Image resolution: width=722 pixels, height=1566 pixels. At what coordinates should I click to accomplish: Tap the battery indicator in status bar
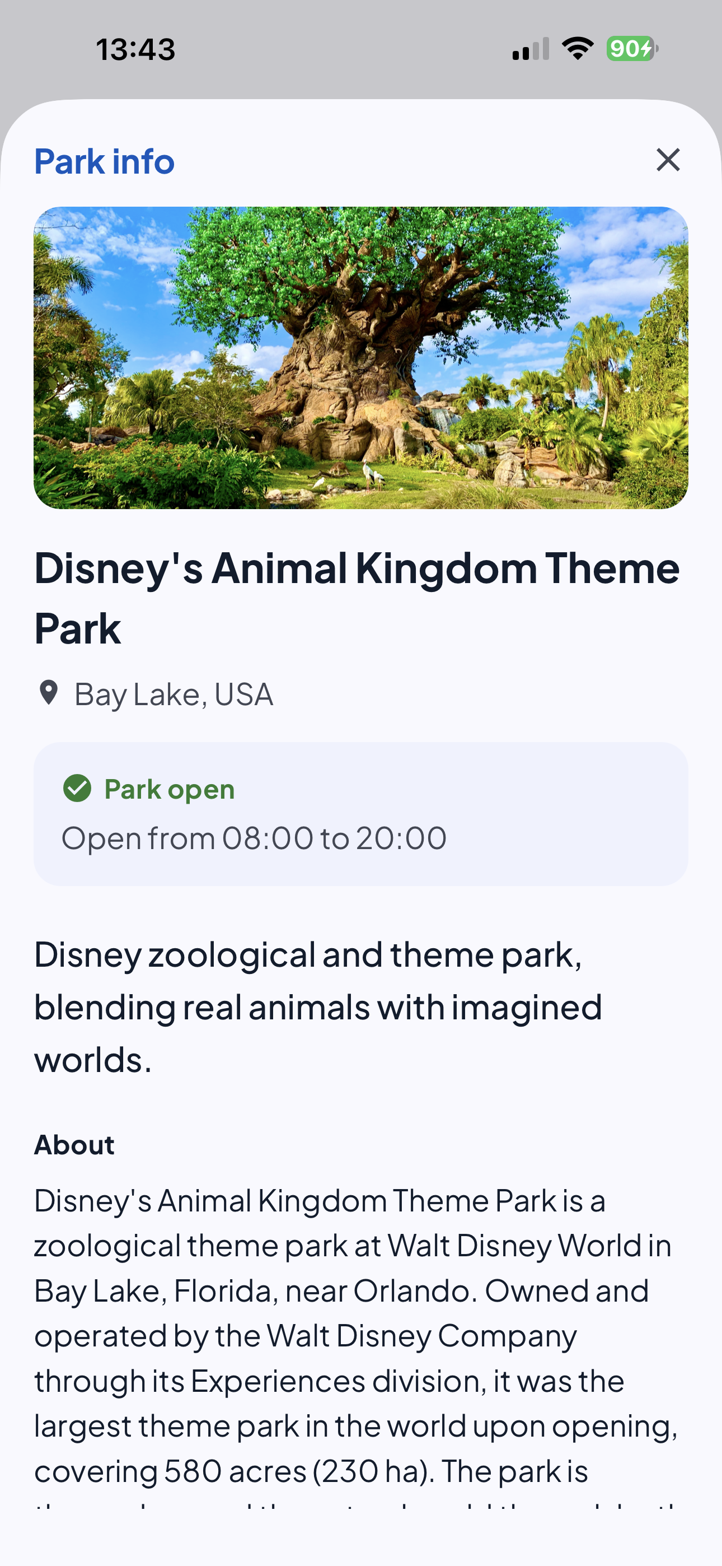[632, 49]
